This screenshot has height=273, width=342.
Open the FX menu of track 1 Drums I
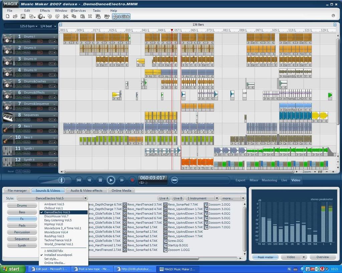(52, 41)
